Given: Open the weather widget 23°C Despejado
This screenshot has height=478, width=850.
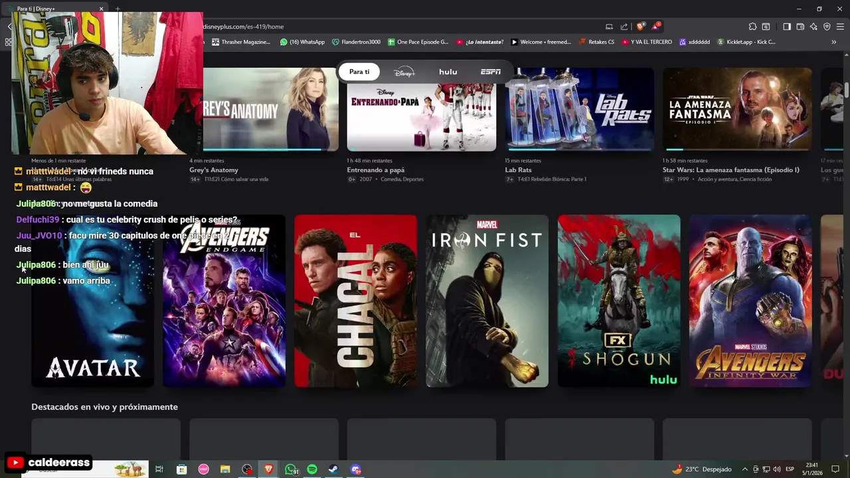Looking at the screenshot, I should 701,469.
